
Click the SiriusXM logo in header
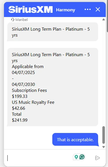click(x=31, y=10)
